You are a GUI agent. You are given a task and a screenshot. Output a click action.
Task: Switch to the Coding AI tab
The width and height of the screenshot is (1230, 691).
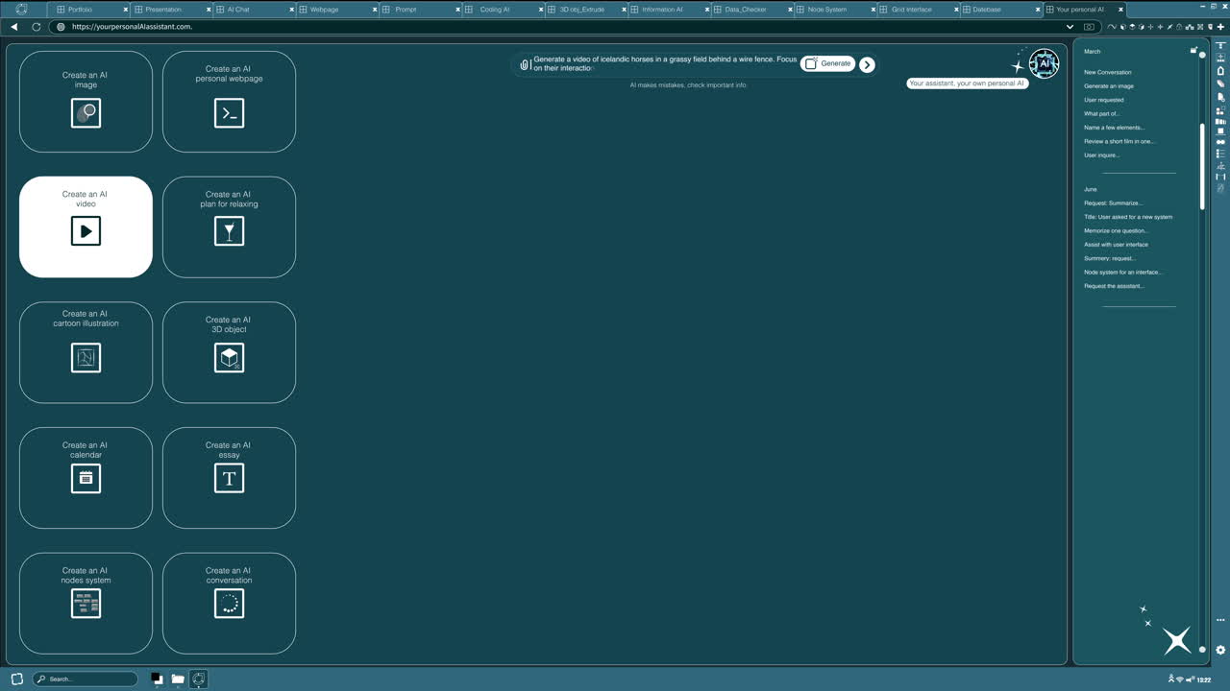tap(495, 10)
